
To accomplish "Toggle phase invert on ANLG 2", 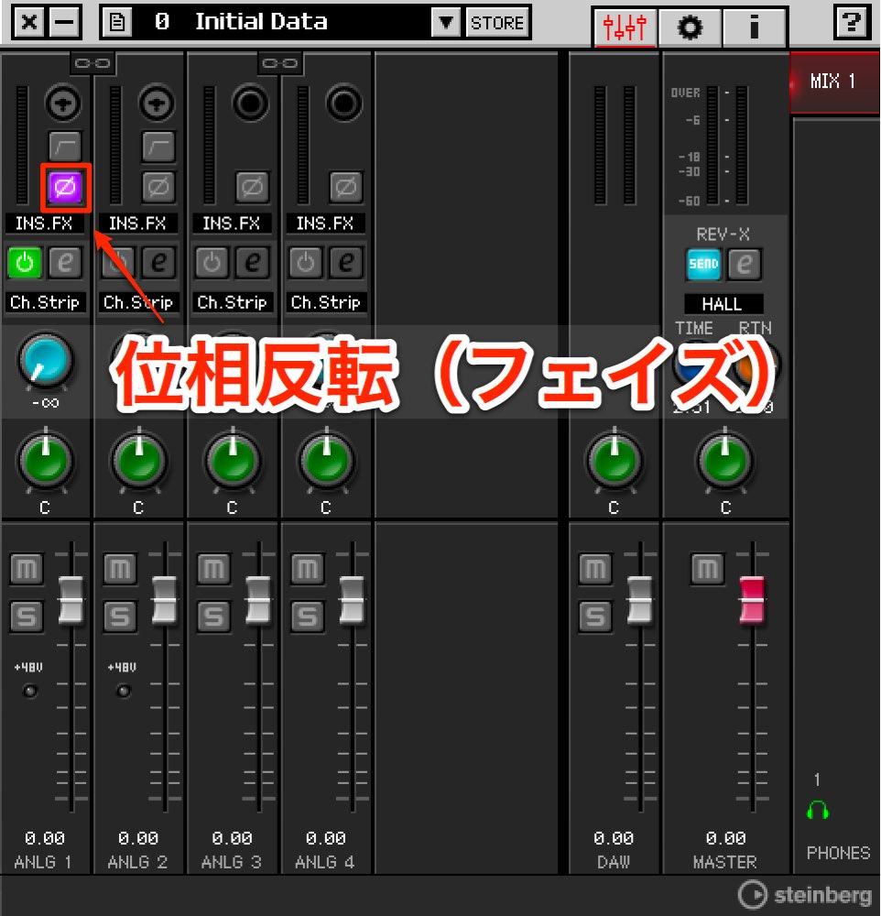I will coord(158,188).
